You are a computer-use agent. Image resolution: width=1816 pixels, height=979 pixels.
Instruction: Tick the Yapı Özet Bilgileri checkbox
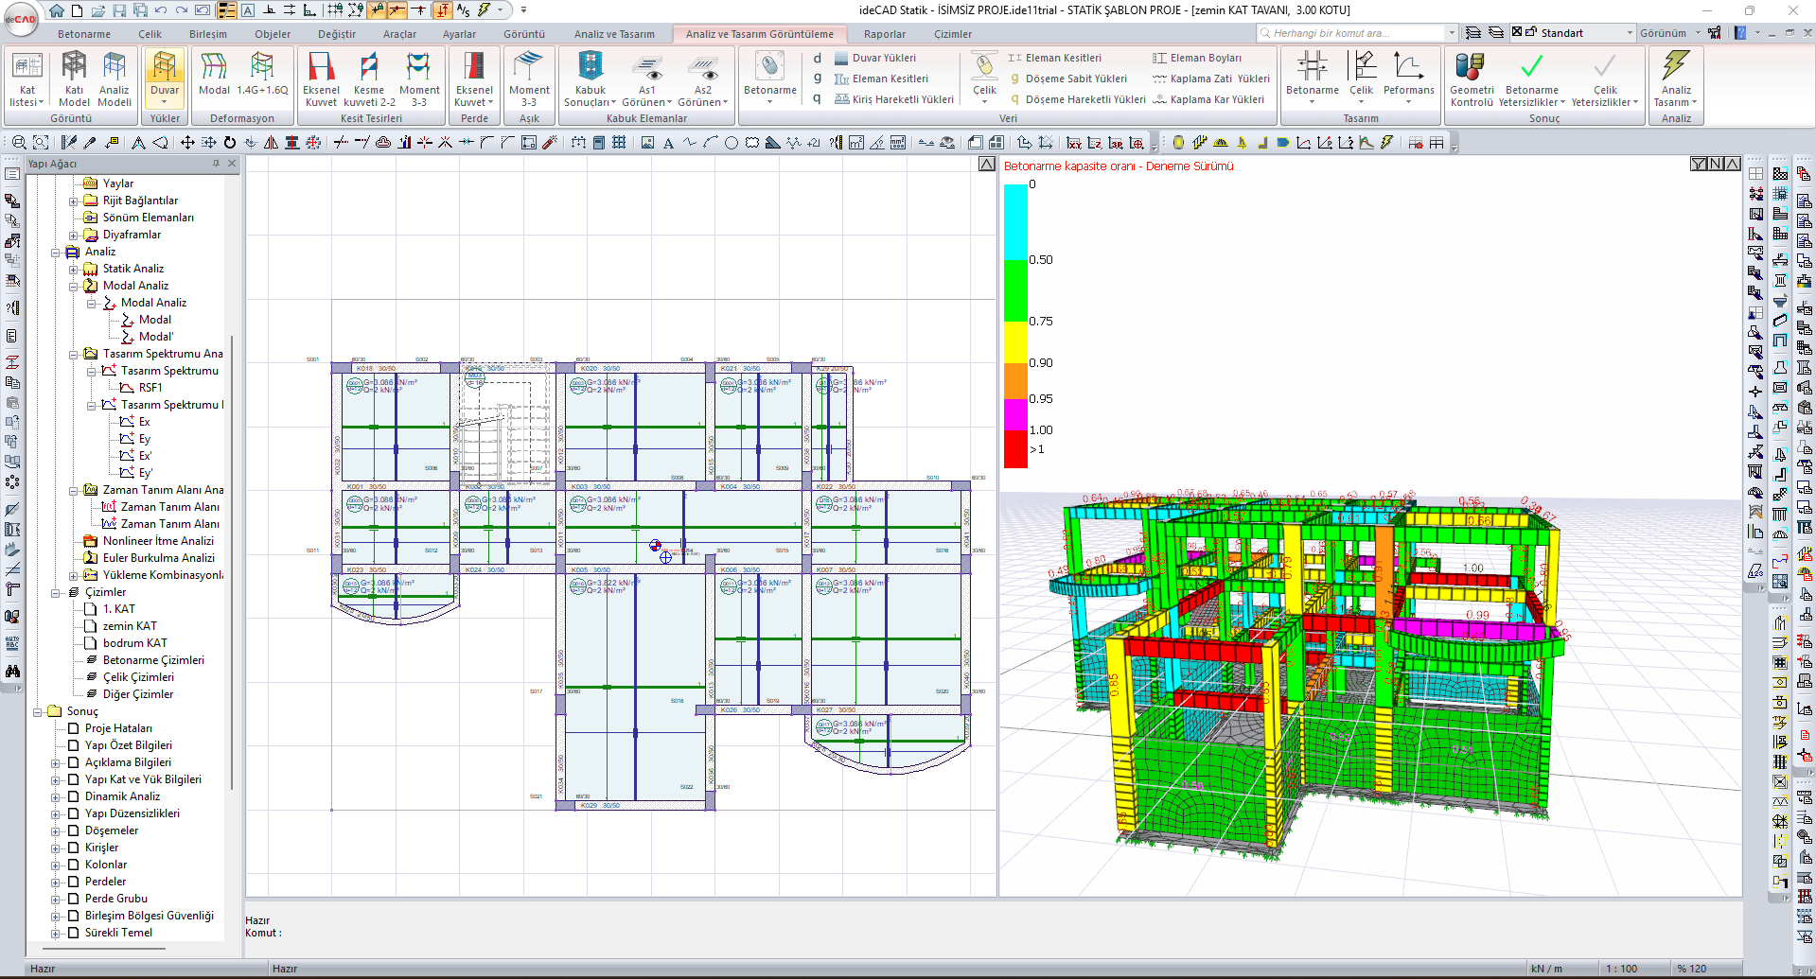(x=73, y=745)
